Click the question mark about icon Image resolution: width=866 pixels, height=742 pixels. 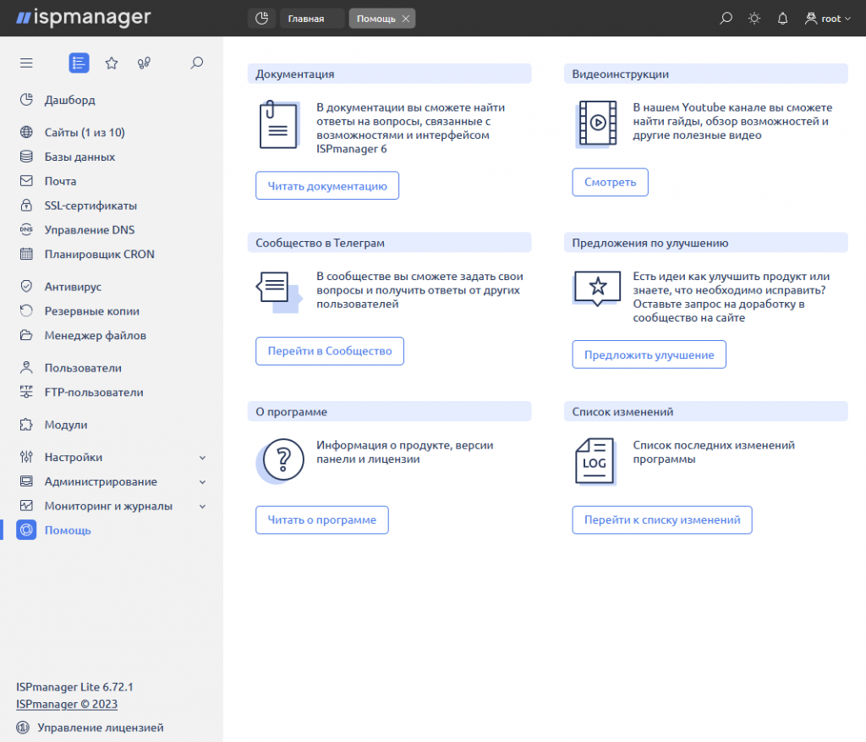point(281,460)
